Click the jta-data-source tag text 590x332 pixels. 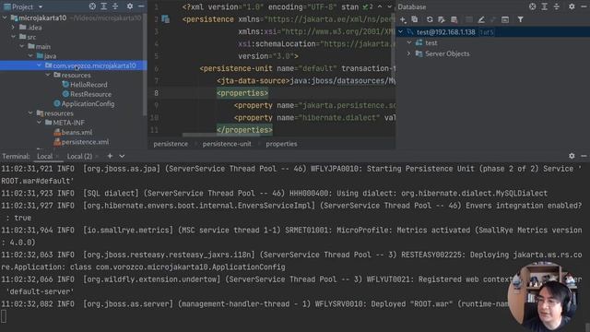pos(254,80)
